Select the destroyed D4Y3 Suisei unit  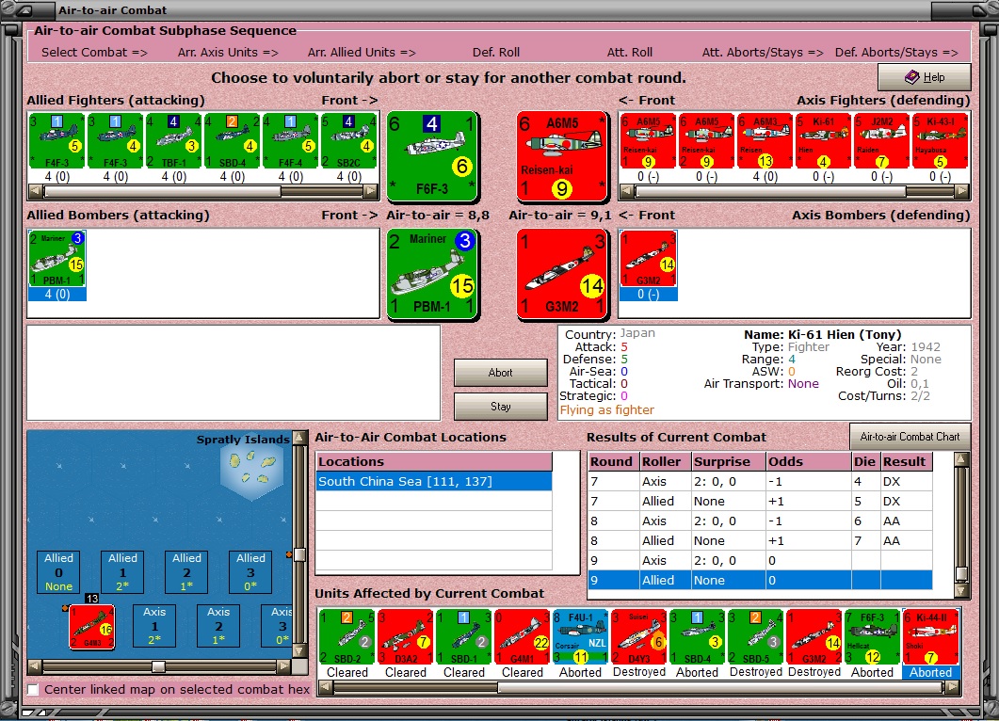click(x=639, y=637)
